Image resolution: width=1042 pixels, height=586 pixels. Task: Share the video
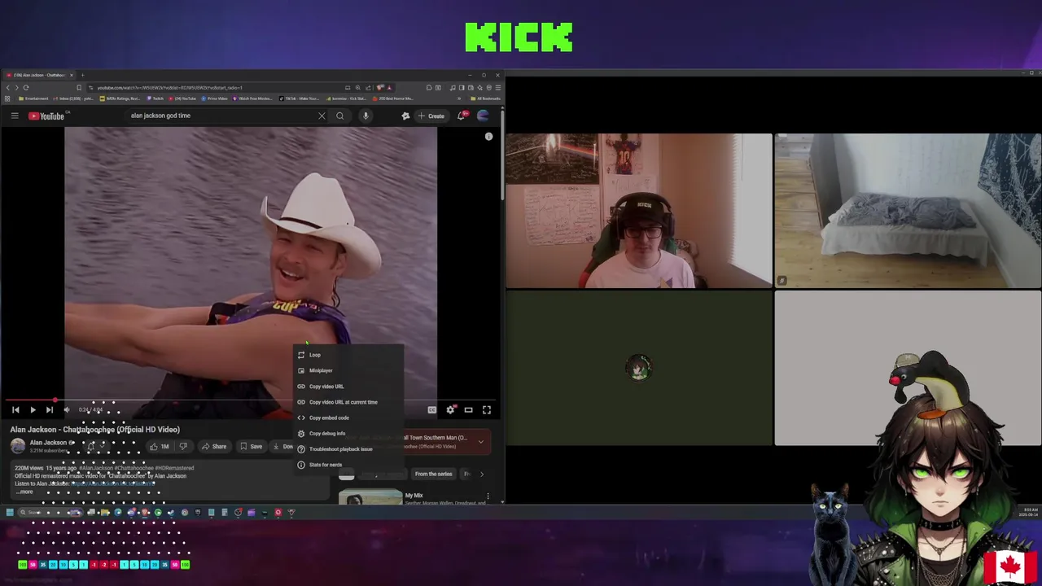click(x=214, y=446)
